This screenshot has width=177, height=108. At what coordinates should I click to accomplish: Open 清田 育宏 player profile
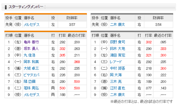[x=117, y=55]
